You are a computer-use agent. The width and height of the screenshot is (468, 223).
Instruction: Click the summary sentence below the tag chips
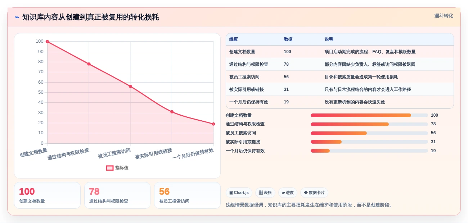coord(310,205)
